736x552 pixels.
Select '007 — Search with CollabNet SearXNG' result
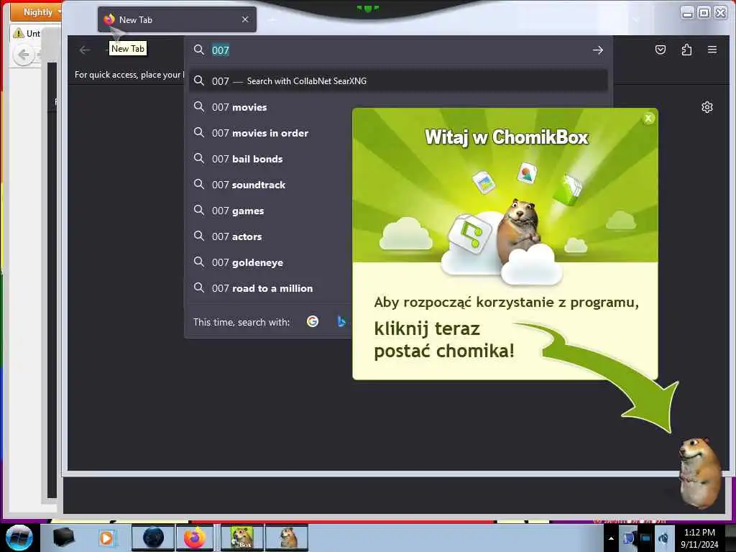[398, 81]
